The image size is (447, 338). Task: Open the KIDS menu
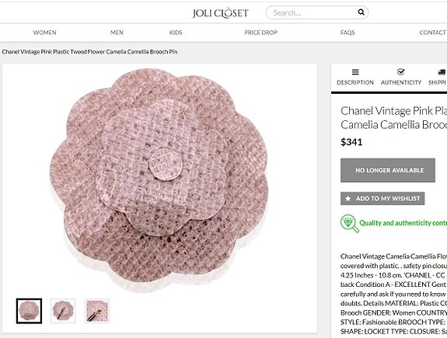(176, 33)
